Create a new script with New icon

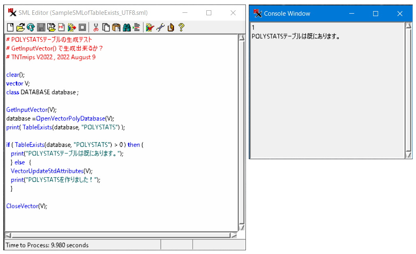pyautogui.click(x=10, y=28)
